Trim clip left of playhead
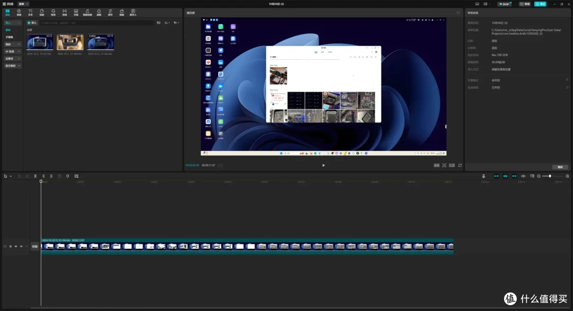This screenshot has width=573, height=311. (x=44, y=176)
